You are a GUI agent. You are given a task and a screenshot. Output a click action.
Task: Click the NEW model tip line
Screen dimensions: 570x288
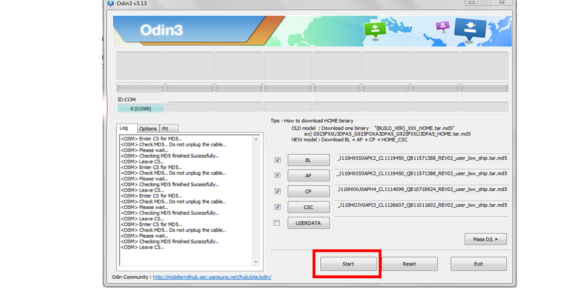coord(349,140)
